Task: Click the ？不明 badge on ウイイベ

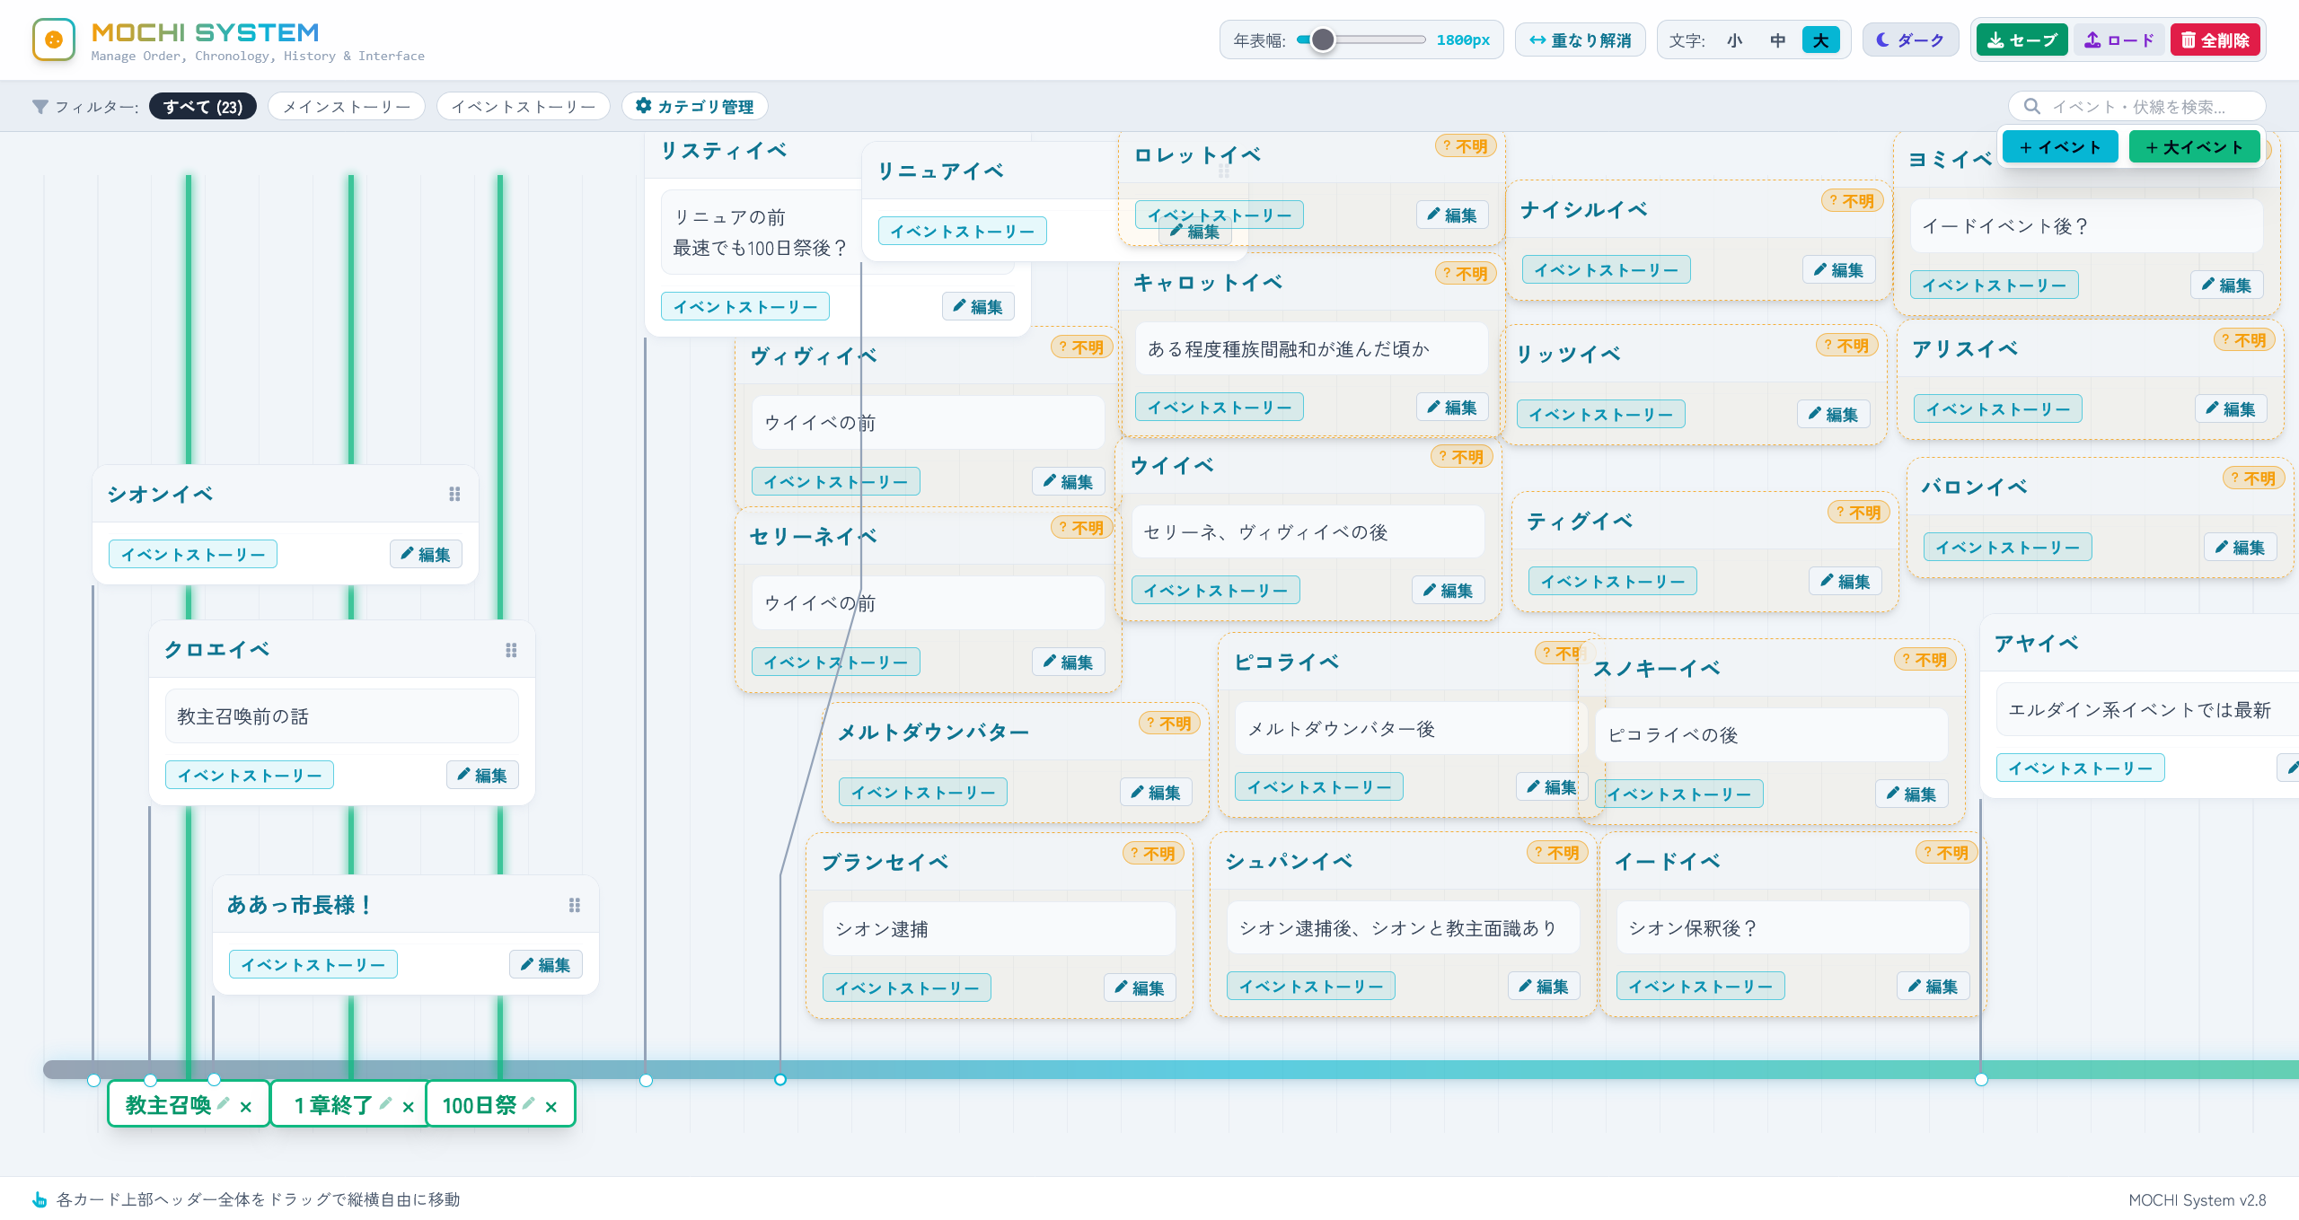Action: (1462, 457)
